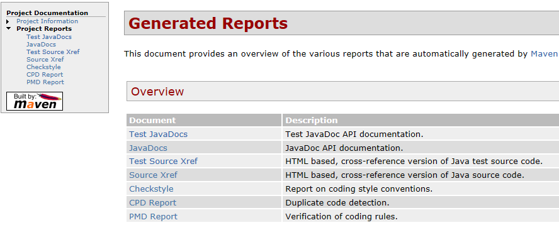Select Project Reports in the sidebar

[44, 29]
